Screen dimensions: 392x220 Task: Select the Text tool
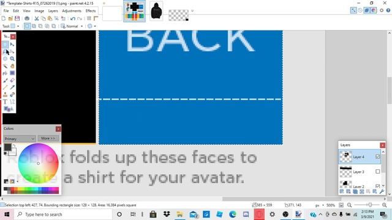pos(6,102)
